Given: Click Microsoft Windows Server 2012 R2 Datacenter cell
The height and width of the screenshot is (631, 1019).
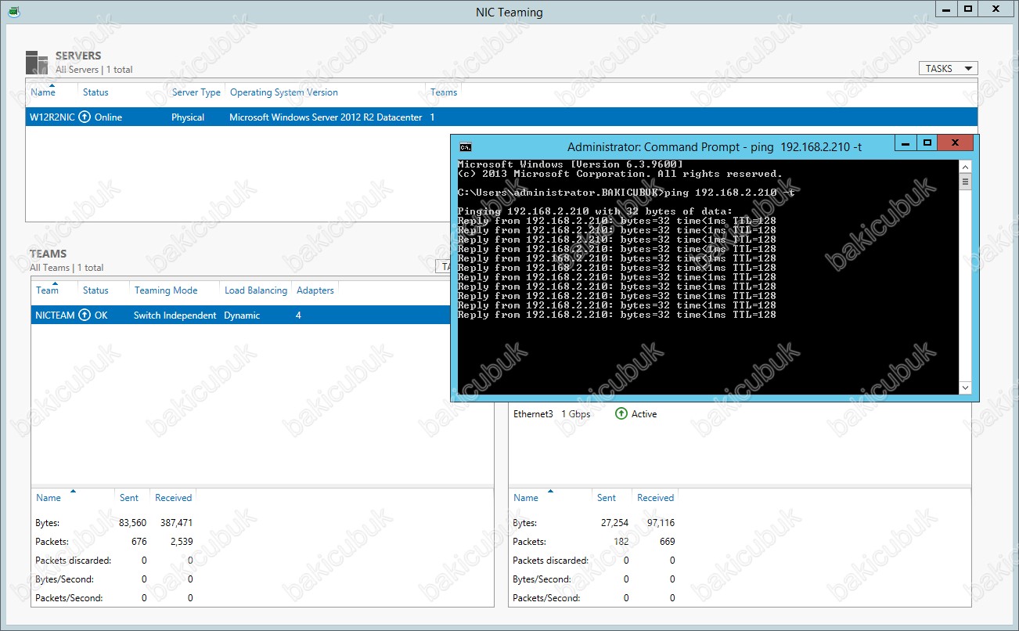Looking at the screenshot, I should (x=326, y=117).
